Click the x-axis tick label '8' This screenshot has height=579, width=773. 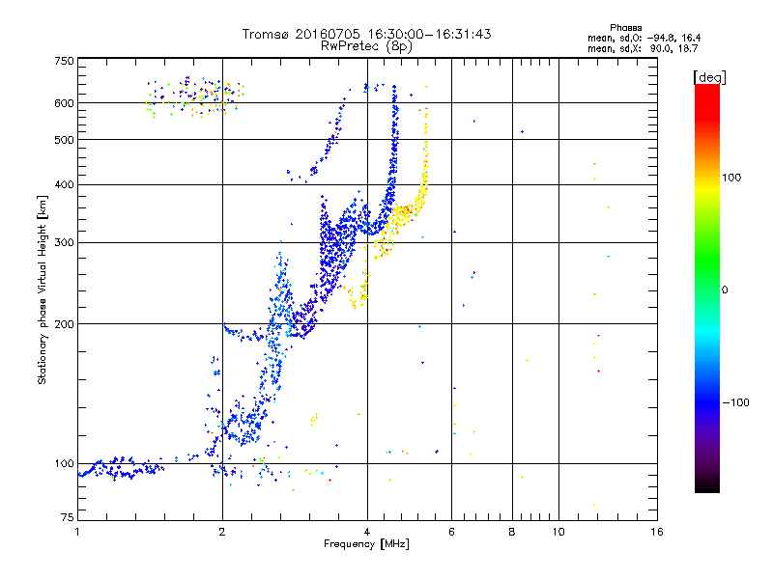[512, 532]
